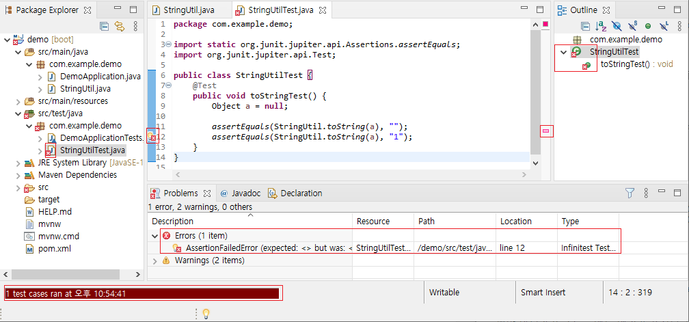
Task: Toggle alphabetical sort in Outline
Action: [x=601, y=27]
